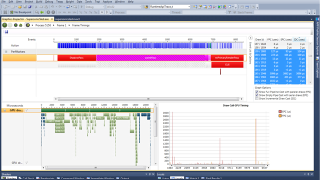Screen dimensions: 320x180
Task: Collapse the GPU draw row expander
Action: 4,110
